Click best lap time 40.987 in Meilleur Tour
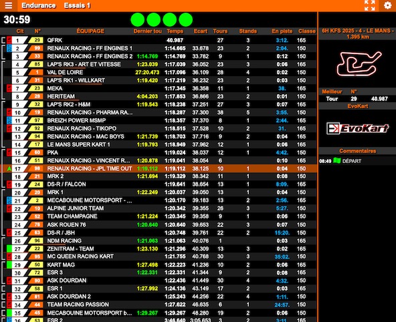 [379, 99]
